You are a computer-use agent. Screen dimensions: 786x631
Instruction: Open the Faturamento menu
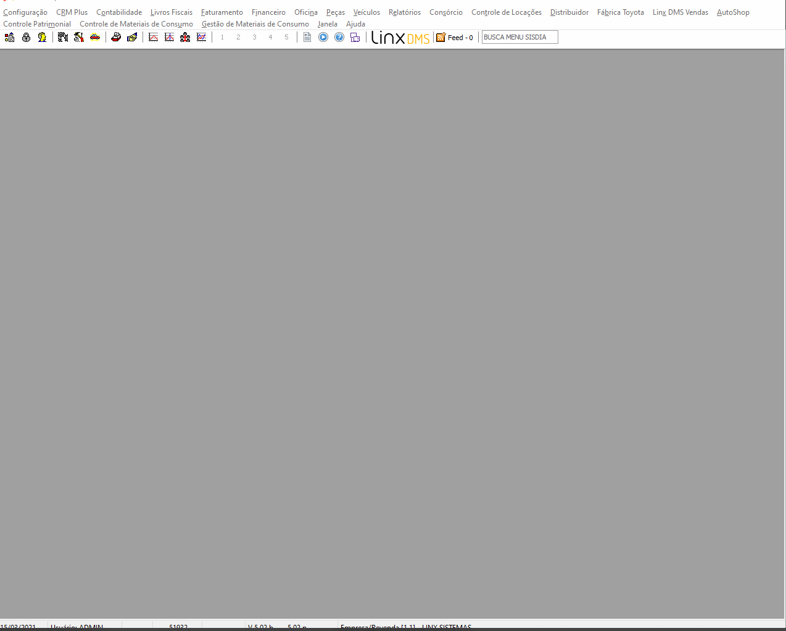(222, 12)
